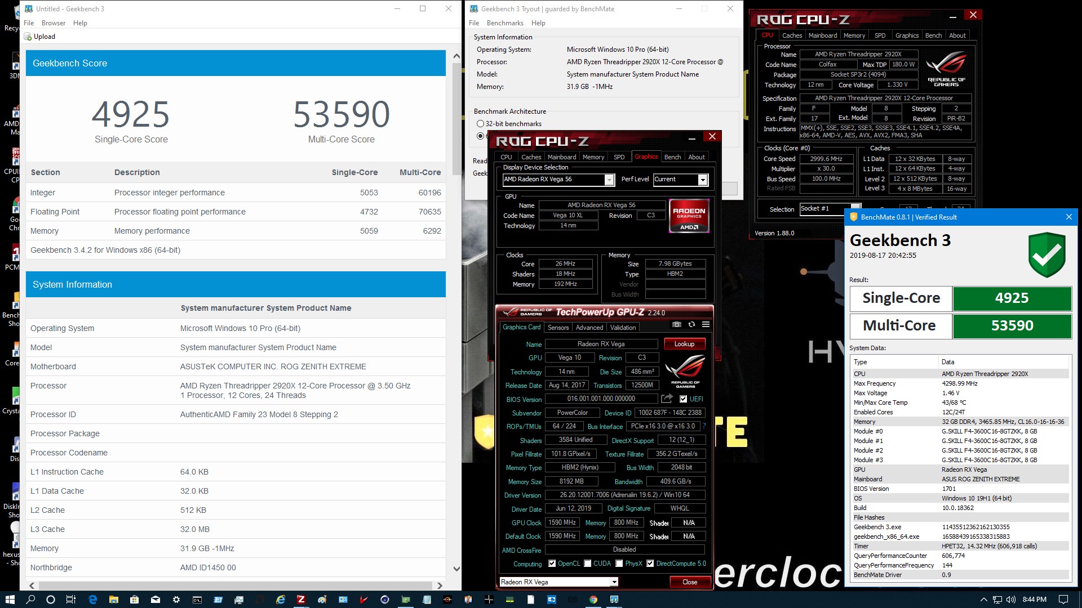Open the Benchmarks menu in Geekbench Tryout

coord(505,23)
